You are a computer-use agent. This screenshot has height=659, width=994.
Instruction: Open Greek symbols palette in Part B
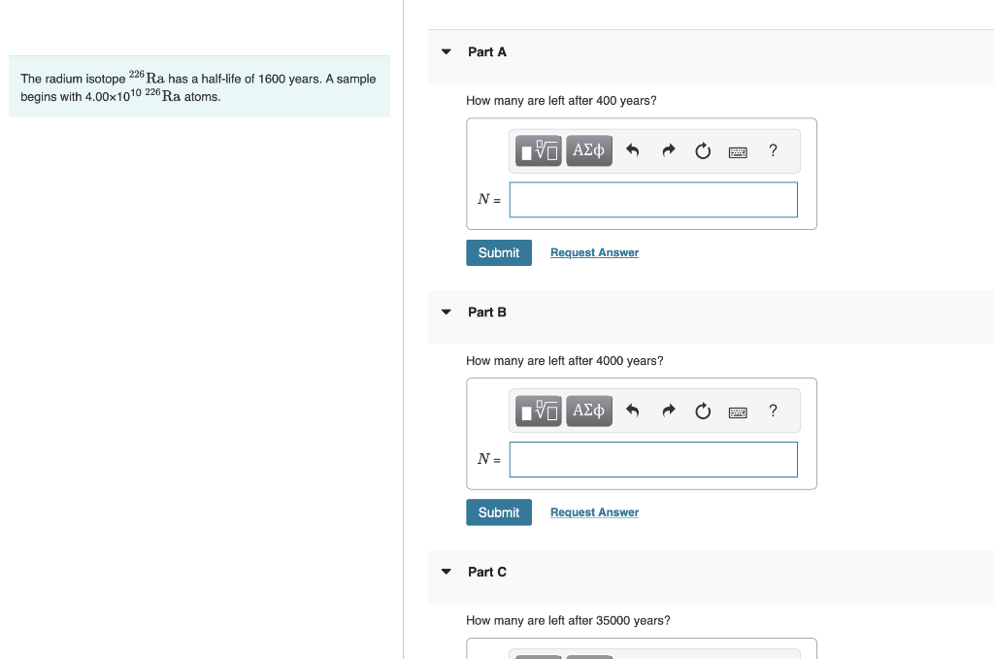589,411
